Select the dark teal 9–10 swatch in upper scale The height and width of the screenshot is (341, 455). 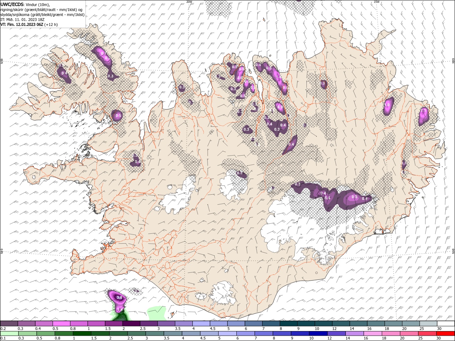[306, 324]
